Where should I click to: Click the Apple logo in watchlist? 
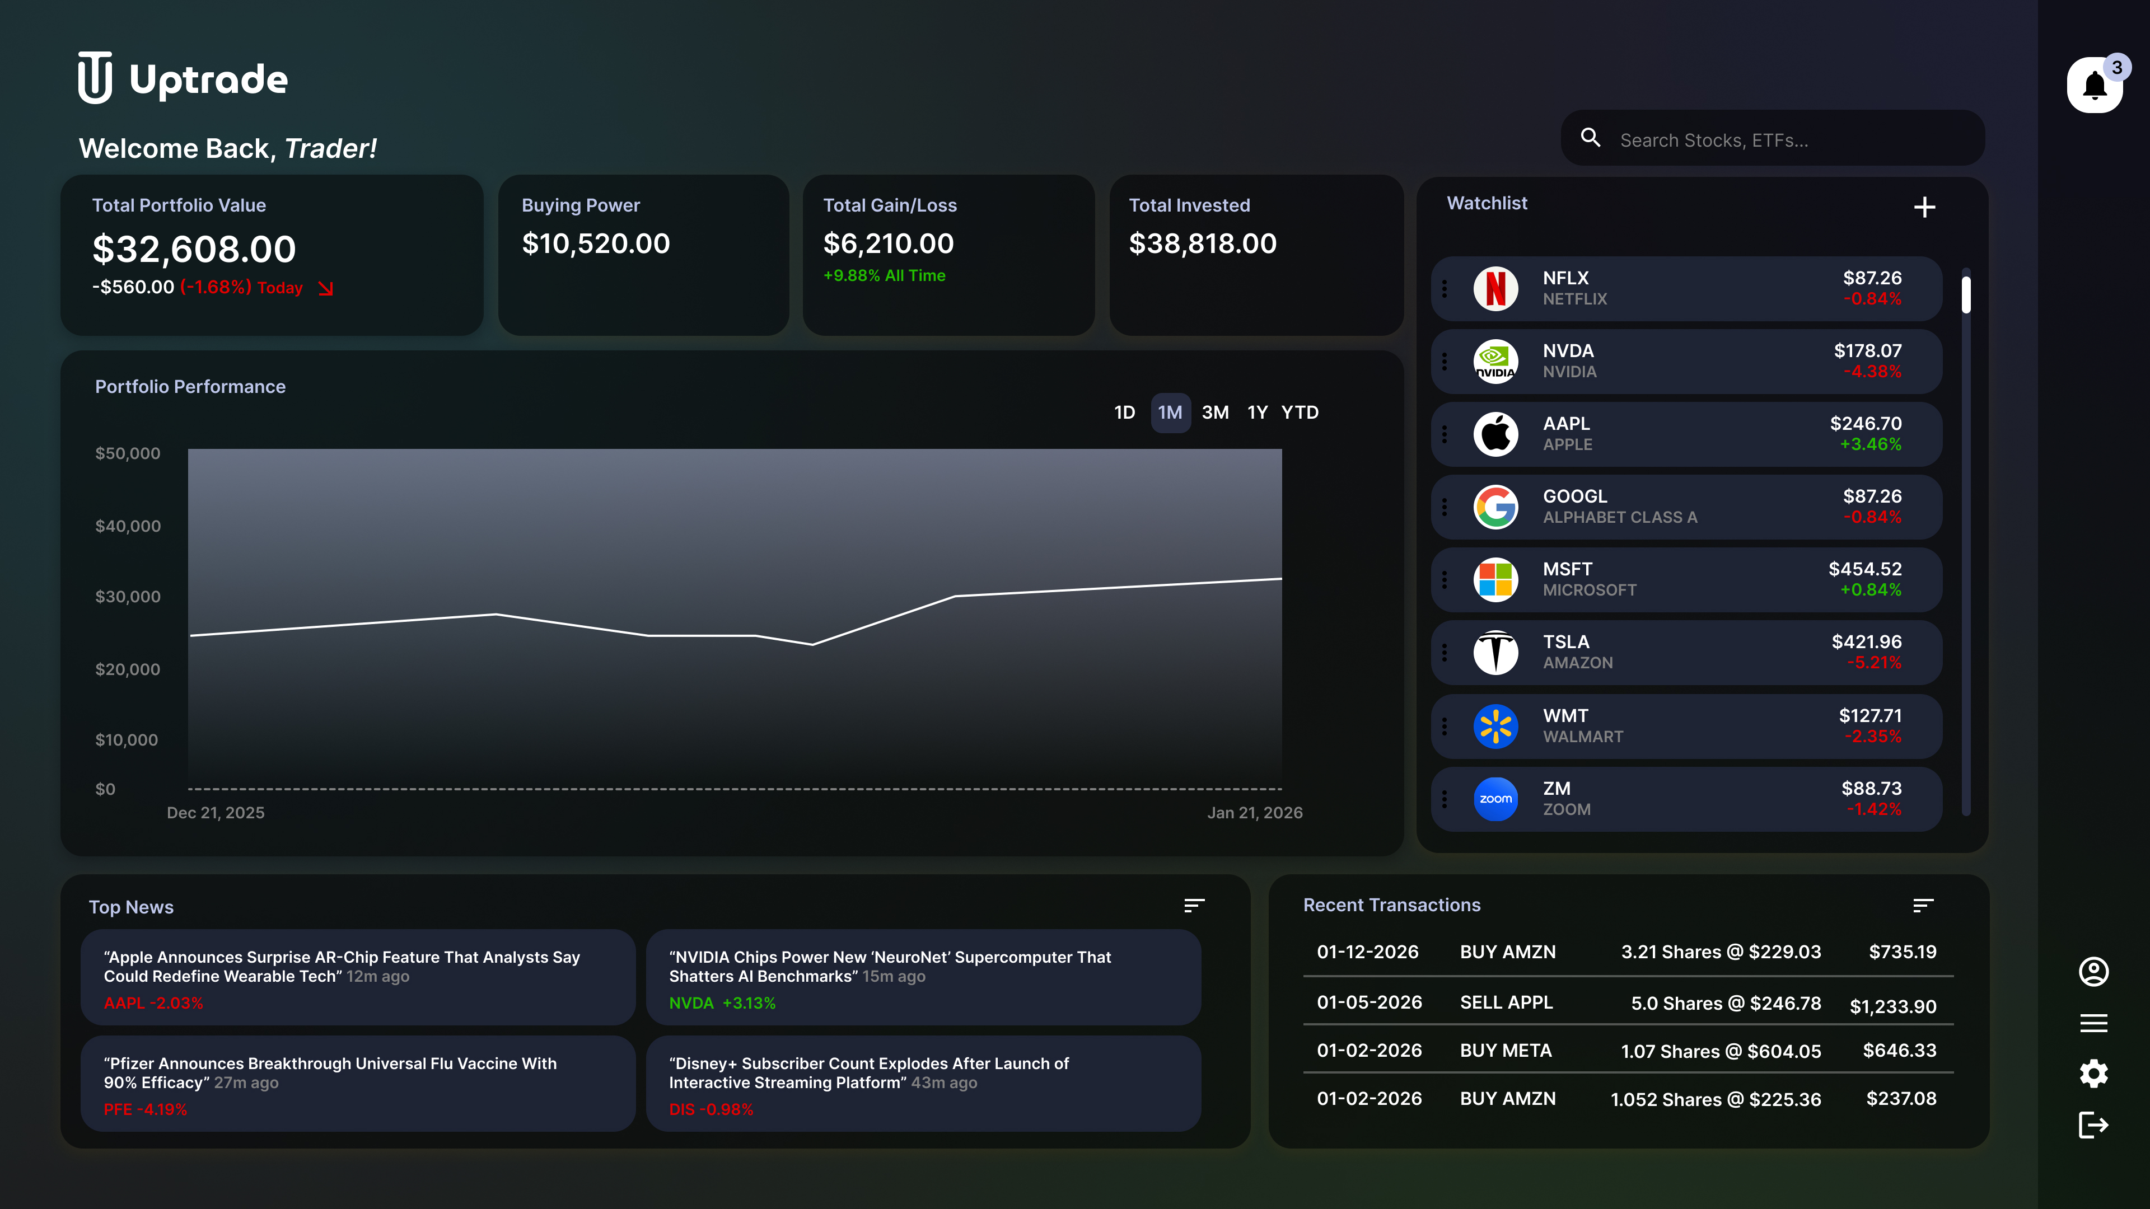click(1495, 434)
